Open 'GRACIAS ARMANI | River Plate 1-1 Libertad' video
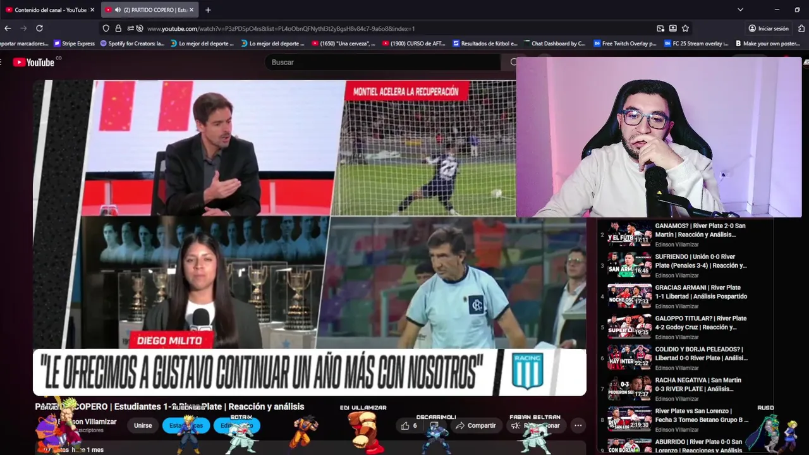The height and width of the screenshot is (455, 809). click(701, 292)
